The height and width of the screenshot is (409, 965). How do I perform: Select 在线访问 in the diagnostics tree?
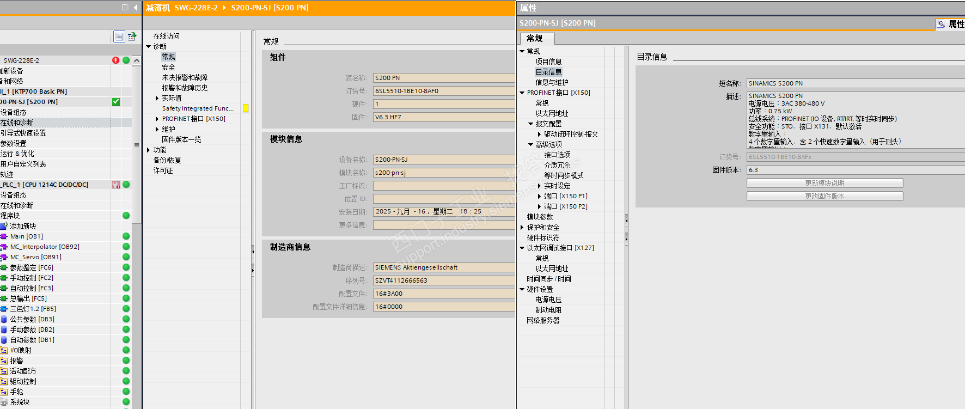[x=166, y=36]
